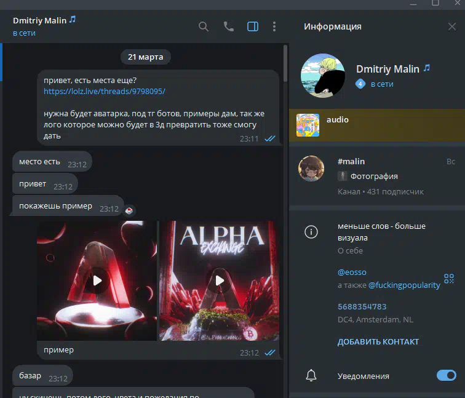Toggle the Уведомления switch off

coord(446,375)
